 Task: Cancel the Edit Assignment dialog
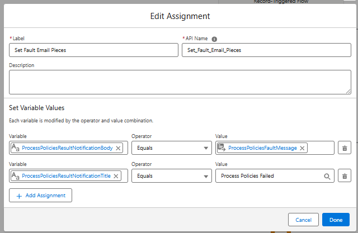pyautogui.click(x=303, y=220)
